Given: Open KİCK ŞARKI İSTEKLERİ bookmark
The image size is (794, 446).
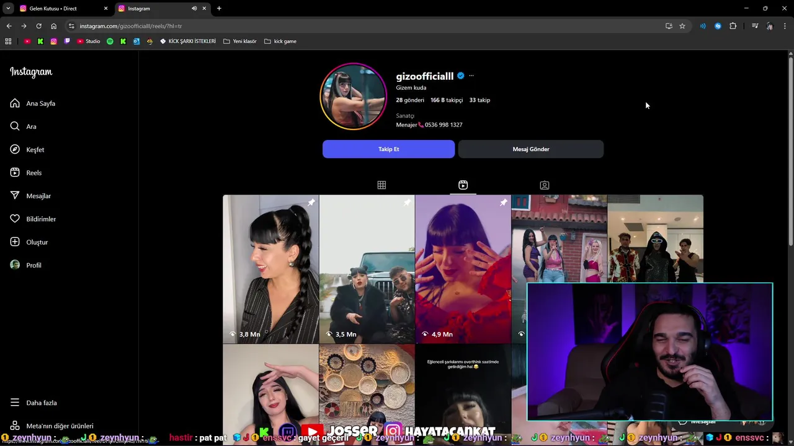Looking at the screenshot, I should [x=188, y=42].
